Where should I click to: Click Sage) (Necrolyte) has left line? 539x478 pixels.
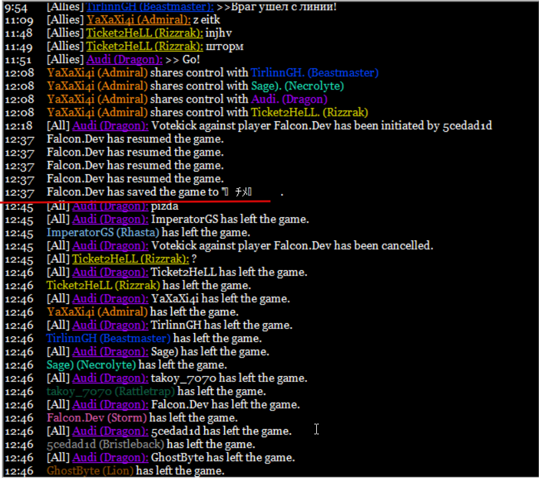coord(137,365)
